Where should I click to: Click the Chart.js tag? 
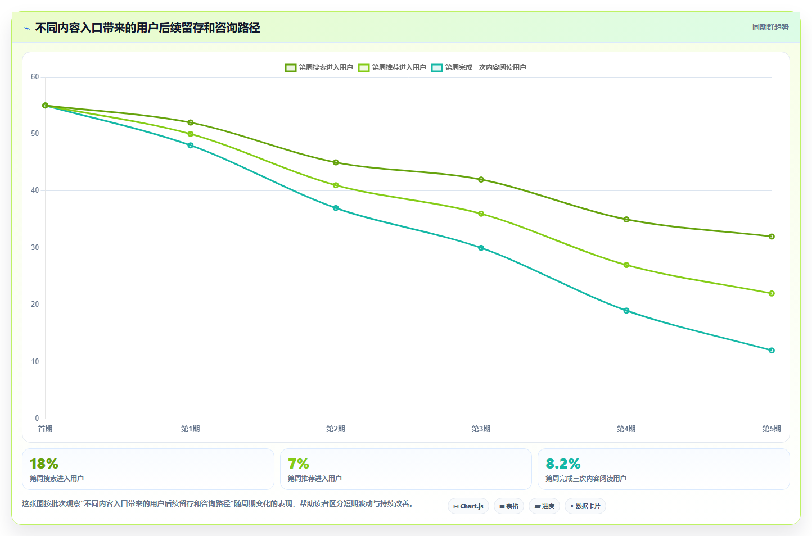pyautogui.click(x=468, y=506)
